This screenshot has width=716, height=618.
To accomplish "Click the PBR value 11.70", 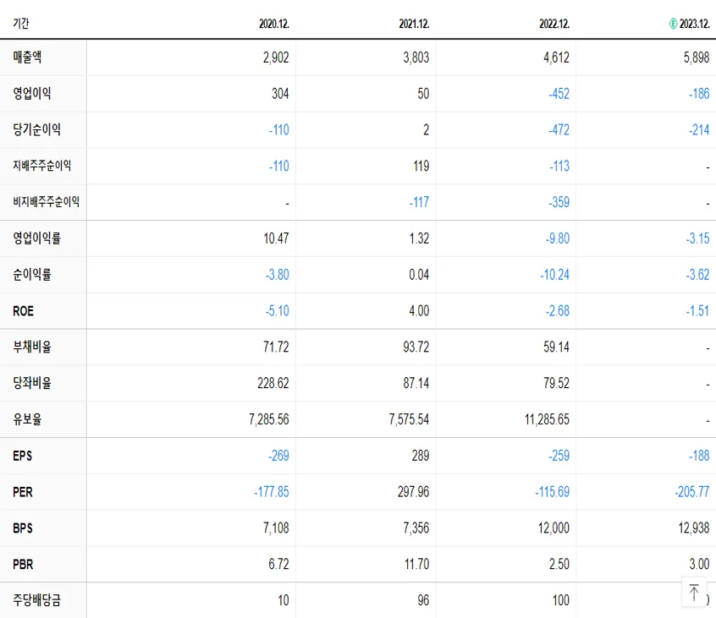I will coord(417,564).
